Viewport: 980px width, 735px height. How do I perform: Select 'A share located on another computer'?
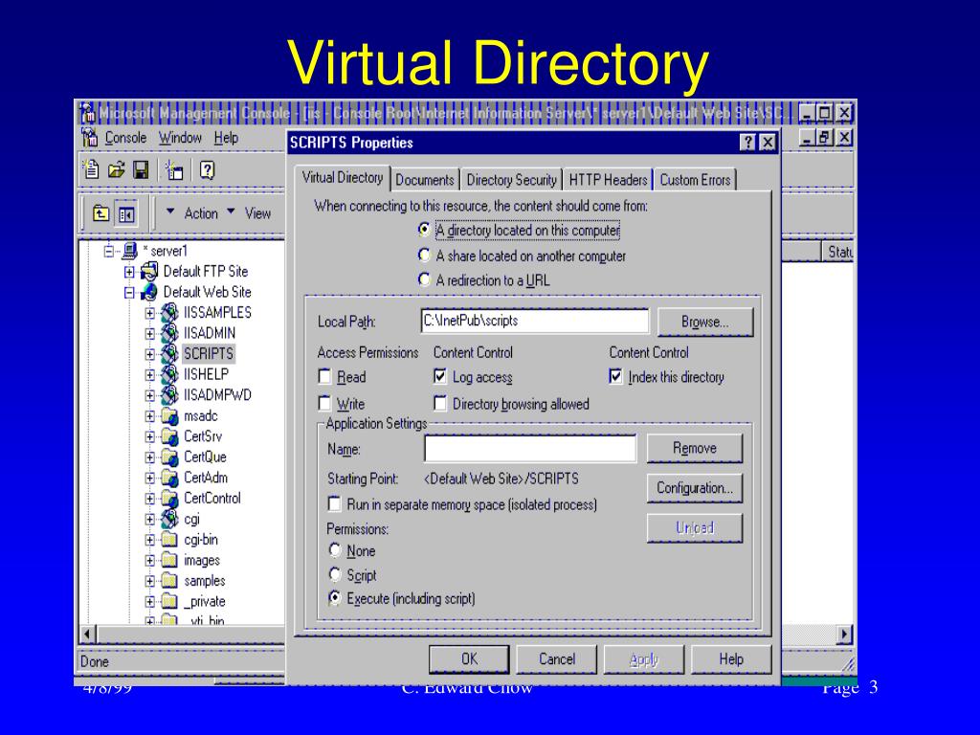click(424, 255)
